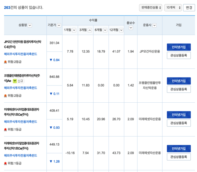Open 미래에셋브라질업종대표증권자 fund name

(22, 146)
